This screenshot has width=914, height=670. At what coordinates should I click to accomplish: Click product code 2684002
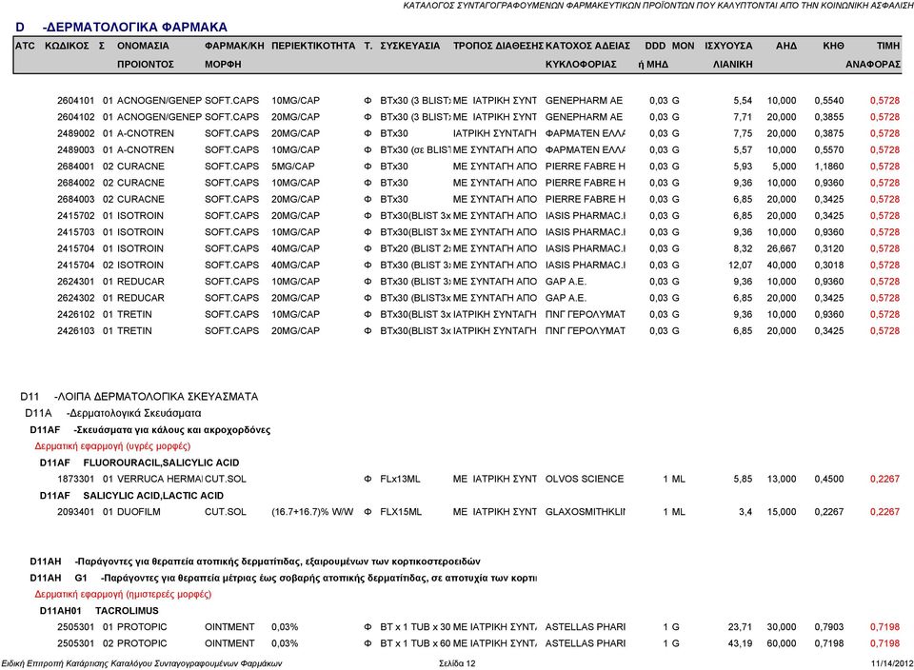tap(75, 183)
